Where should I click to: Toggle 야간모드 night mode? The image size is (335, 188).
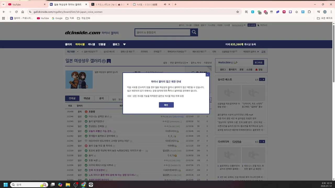click(263, 25)
